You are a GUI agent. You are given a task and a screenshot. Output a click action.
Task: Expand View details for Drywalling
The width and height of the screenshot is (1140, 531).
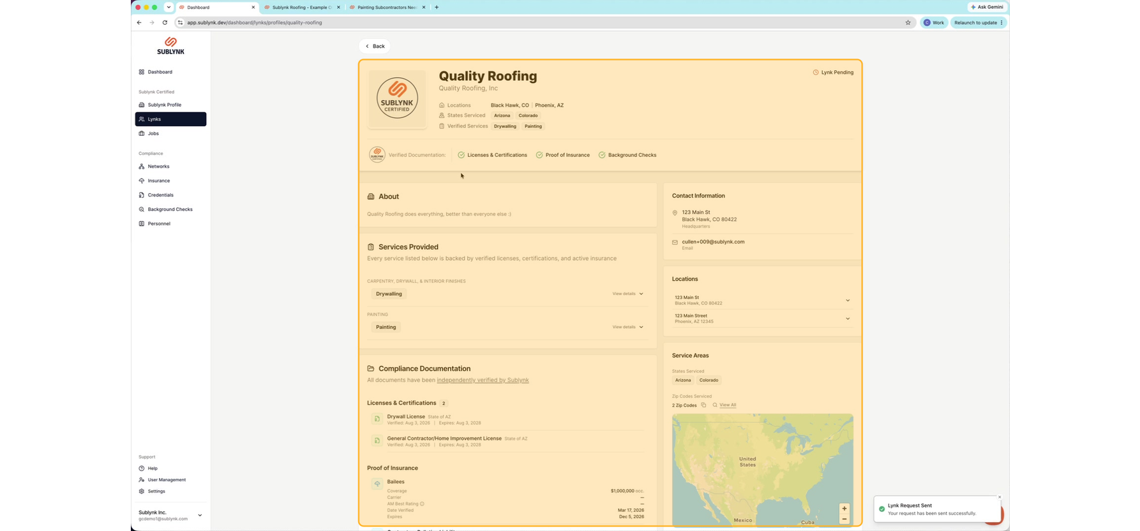(628, 294)
